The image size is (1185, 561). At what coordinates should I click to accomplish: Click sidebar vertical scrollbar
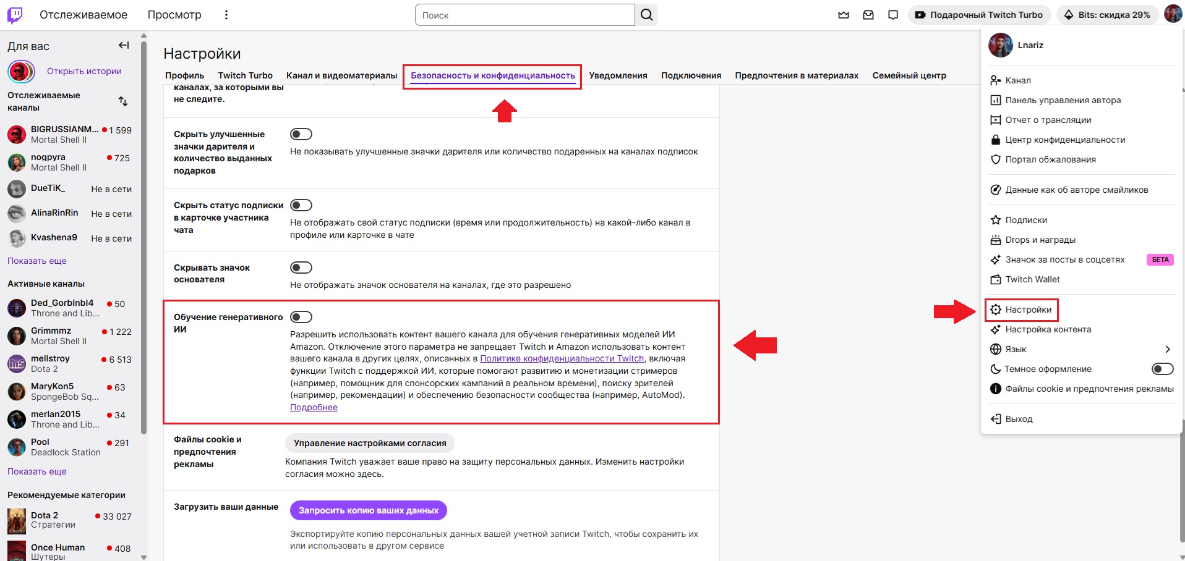pos(143,238)
